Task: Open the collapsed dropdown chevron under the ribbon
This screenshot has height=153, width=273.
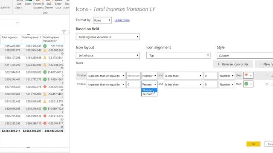Action: [x=17, y=23]
